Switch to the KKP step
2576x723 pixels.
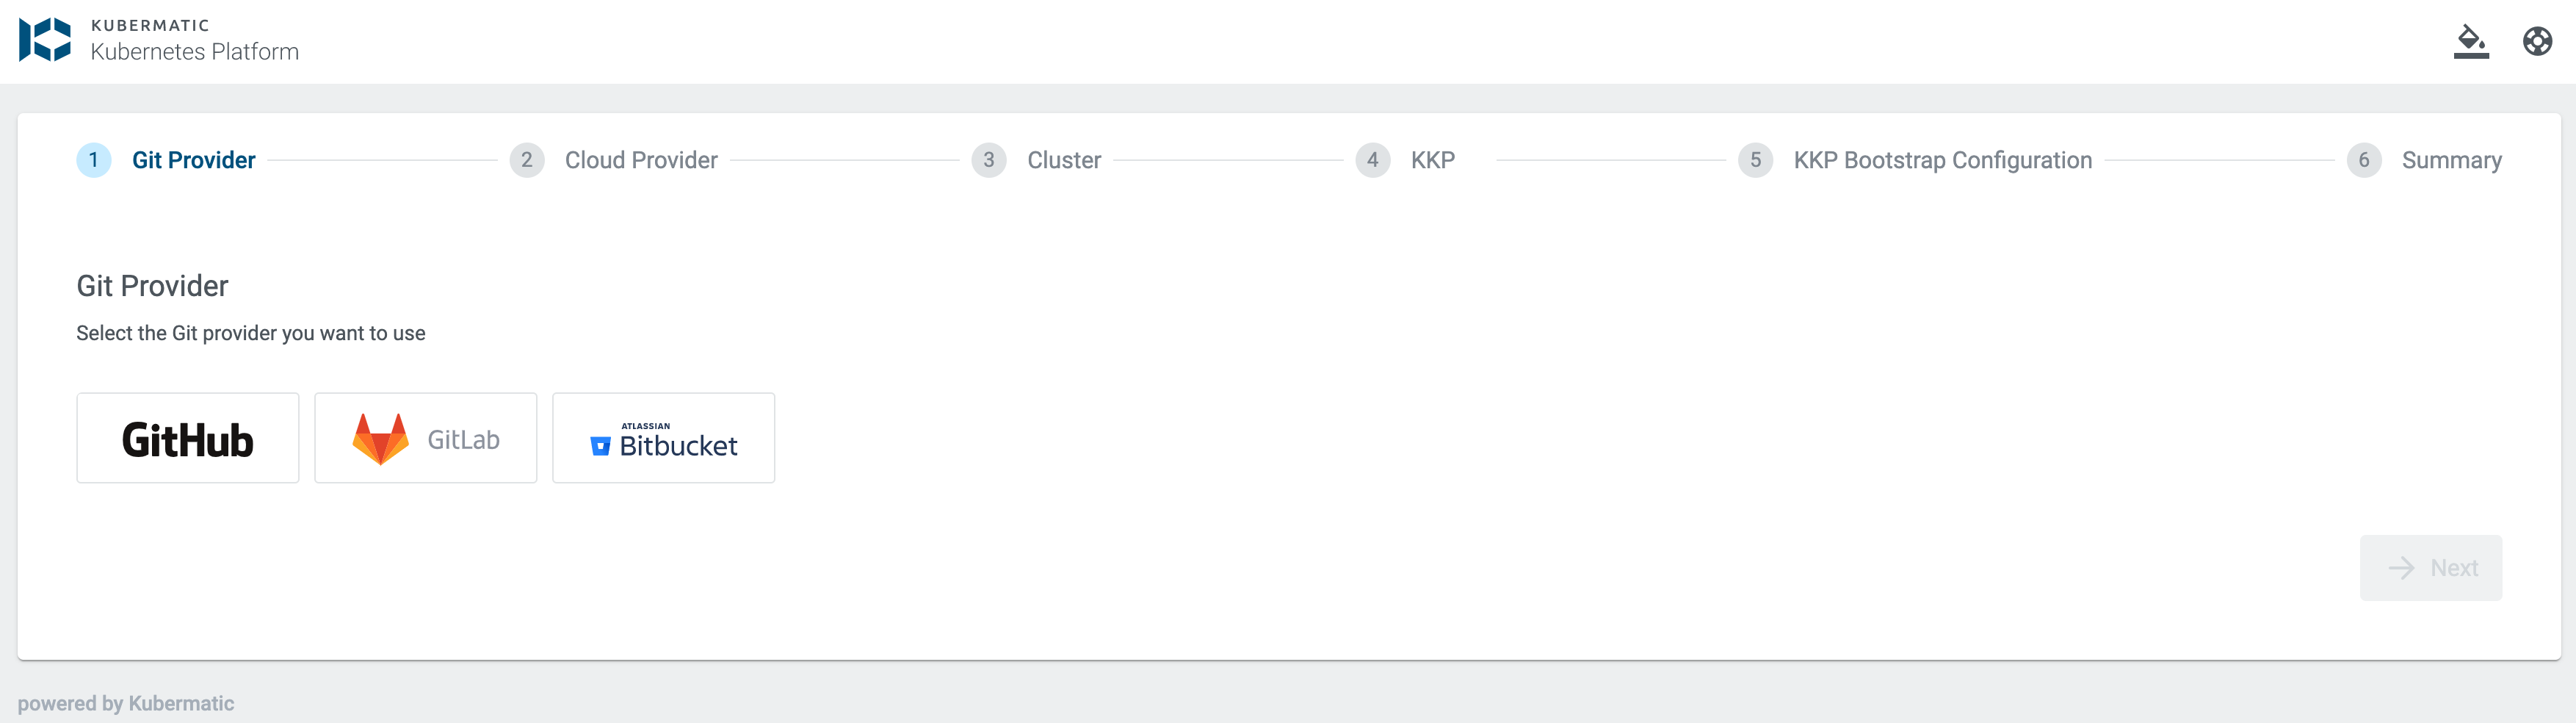tap(1432, 160)
